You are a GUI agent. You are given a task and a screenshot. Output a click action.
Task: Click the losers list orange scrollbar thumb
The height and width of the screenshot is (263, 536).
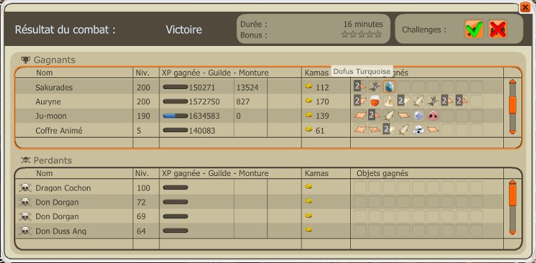(x=512, y=195)
